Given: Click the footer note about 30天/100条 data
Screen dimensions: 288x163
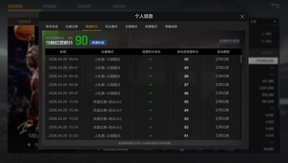Looking at the screenshot, I should click(144, 143).
